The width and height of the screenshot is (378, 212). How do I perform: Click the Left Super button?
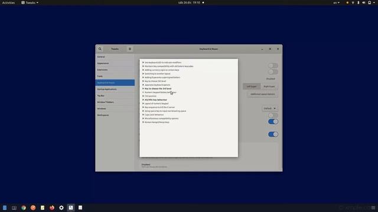[x=252, y=87]
